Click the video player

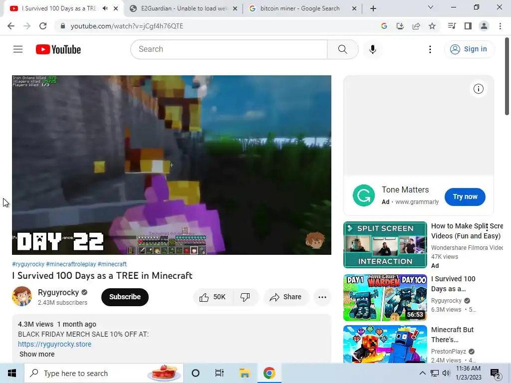[172, 165]
